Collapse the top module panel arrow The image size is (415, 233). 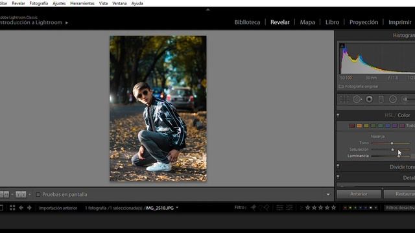pyautogui.click(x=207, y=10)
